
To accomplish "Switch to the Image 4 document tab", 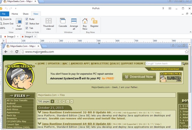I will 29,37.
